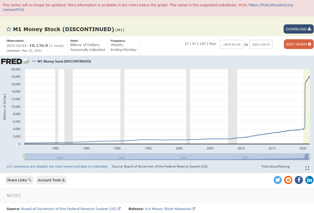Click the 'Billions of Dollars' y-axis title
314x213 pixels.
5,107
